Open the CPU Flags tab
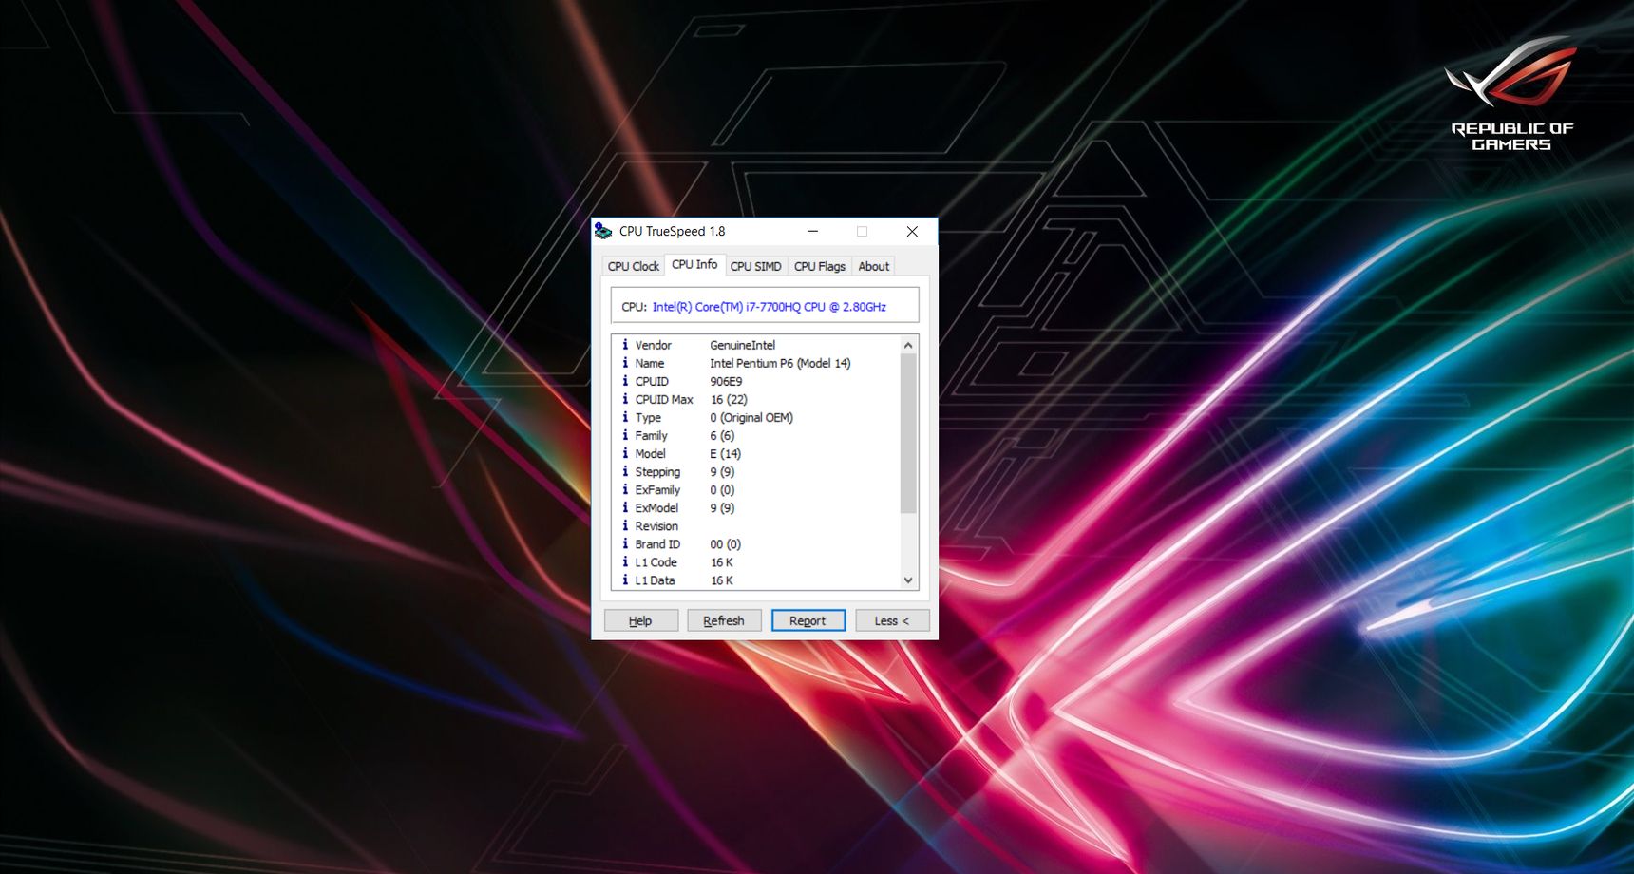Image resolution: width=1634 pixels, height=874 pixels. tap(819, 266)
